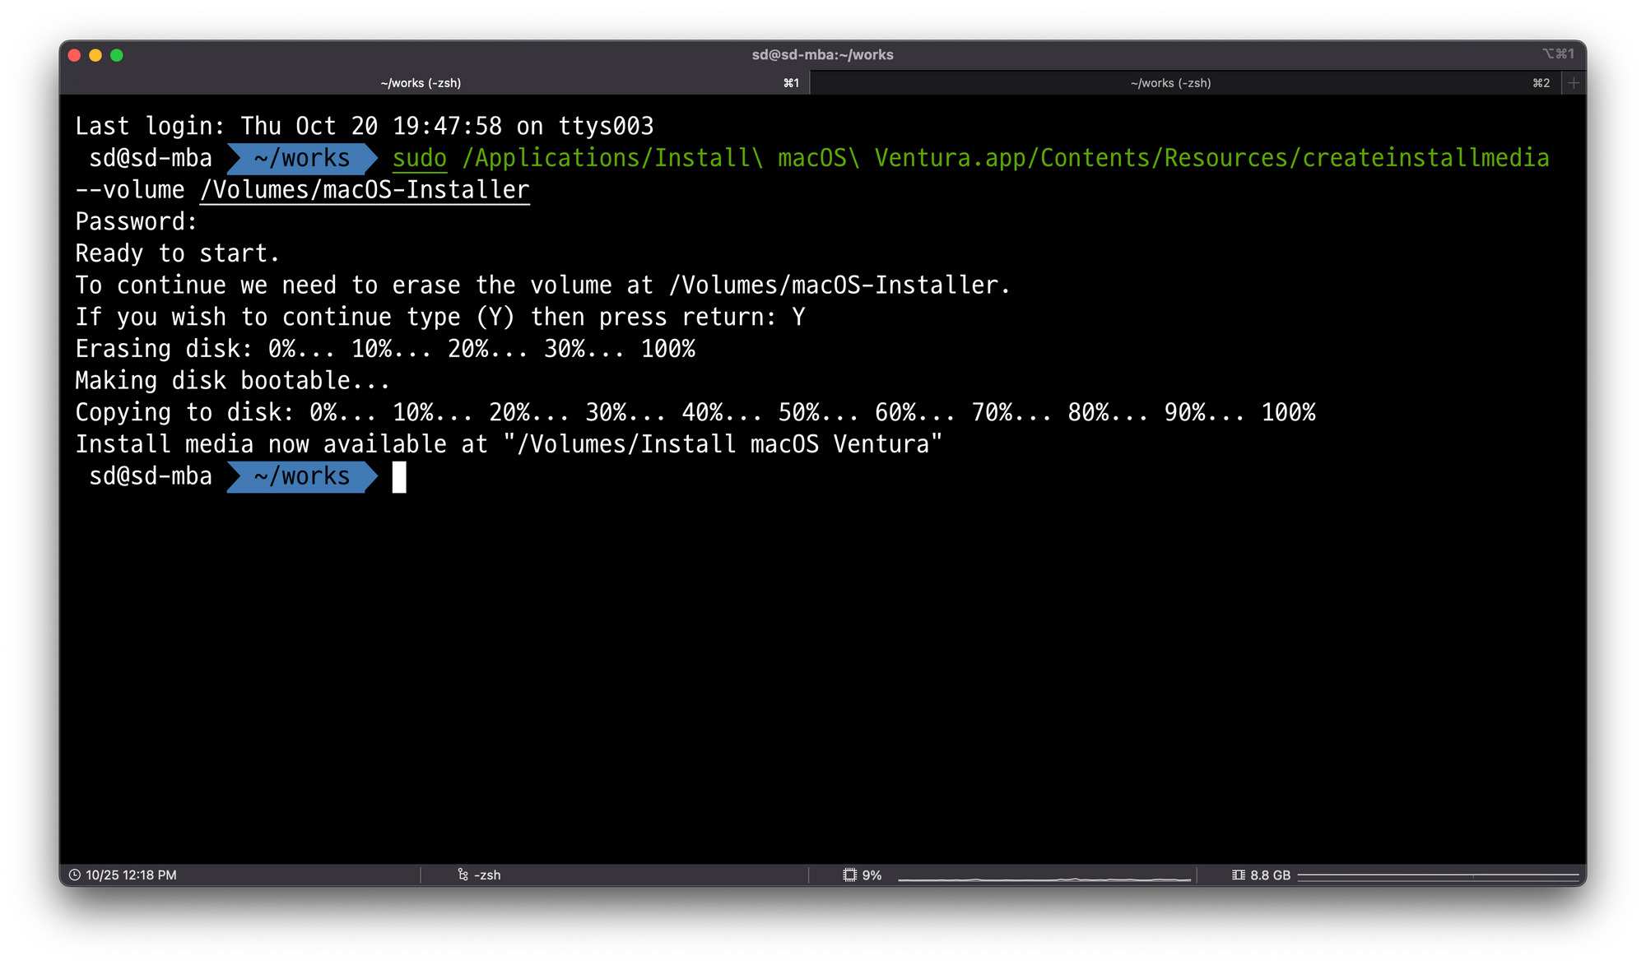Image resolution: width=1646 pixels, height=965 pixels.
Task: Switch to the second ~/works (-zsh) tab
Action: 1185,83
